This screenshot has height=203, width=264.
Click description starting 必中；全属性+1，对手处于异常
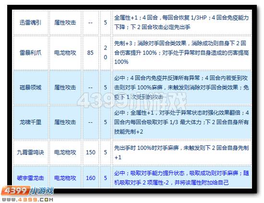[x=181, y=122]
